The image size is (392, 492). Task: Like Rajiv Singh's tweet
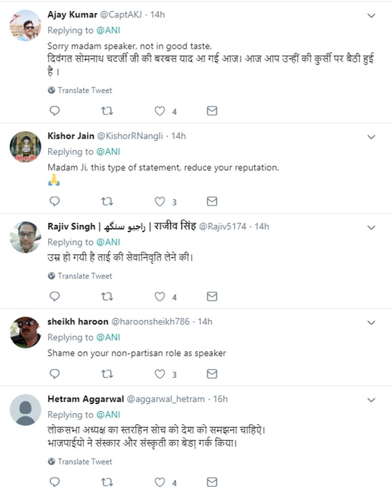(160, 297)
